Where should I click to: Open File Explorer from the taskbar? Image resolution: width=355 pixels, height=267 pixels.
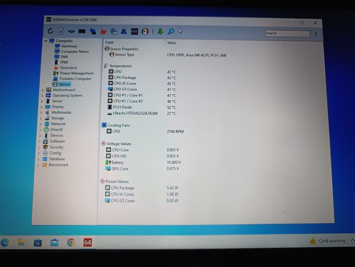point(21,243)
